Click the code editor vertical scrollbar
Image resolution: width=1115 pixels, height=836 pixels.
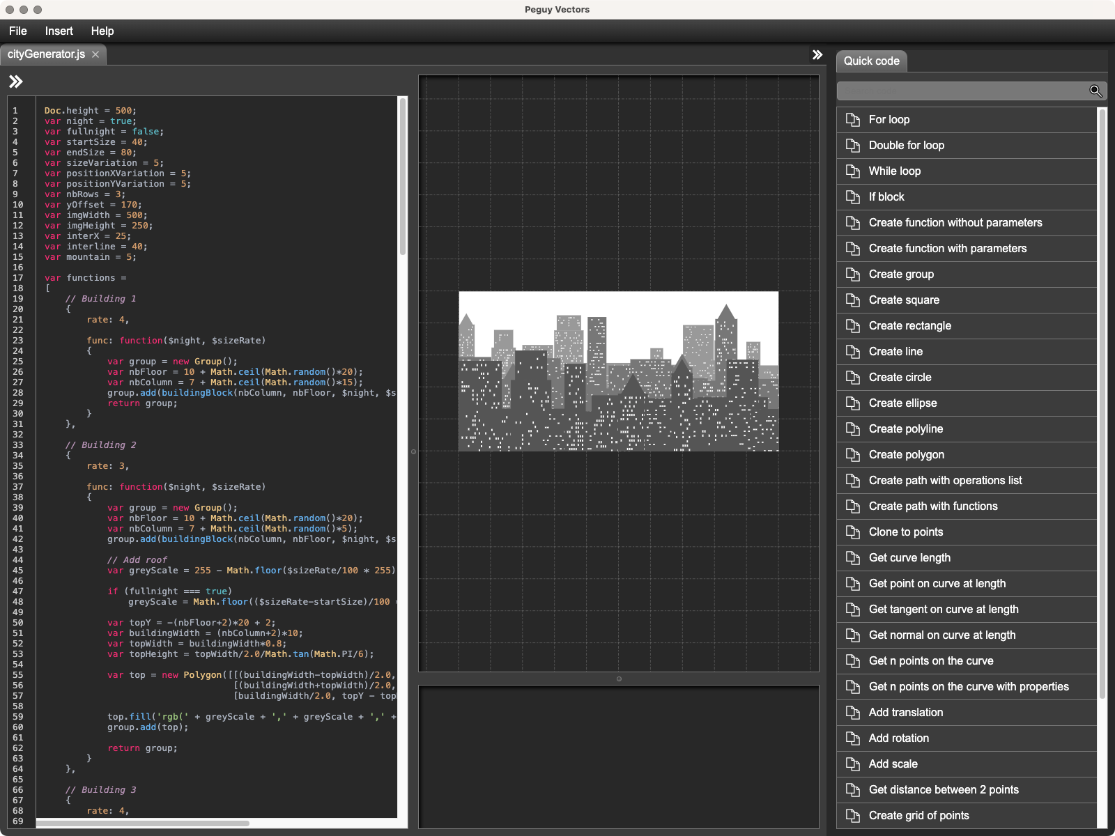(402, 177)
